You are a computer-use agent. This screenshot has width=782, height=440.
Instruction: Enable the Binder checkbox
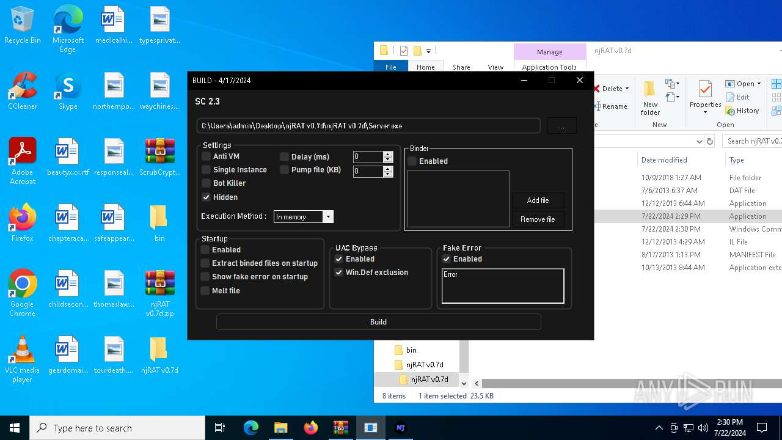(412, 161)
